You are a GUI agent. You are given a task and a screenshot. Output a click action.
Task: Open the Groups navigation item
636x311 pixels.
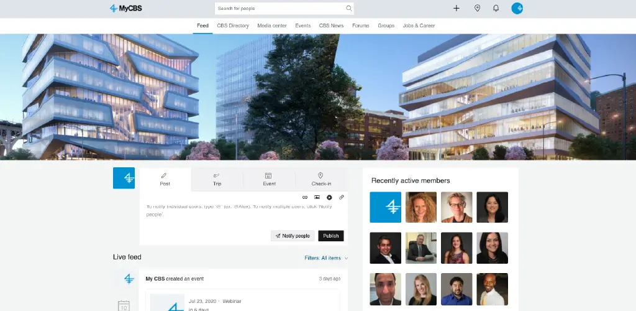[386, 26]
